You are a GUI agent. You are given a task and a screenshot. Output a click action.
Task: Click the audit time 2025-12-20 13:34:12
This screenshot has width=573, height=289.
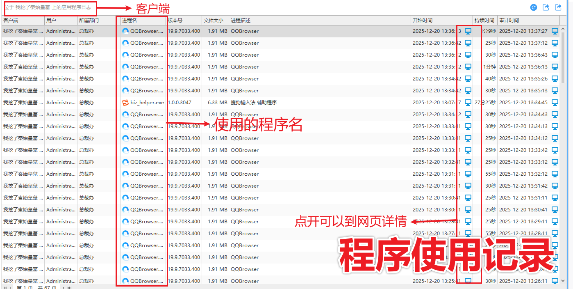click(523, 138)
